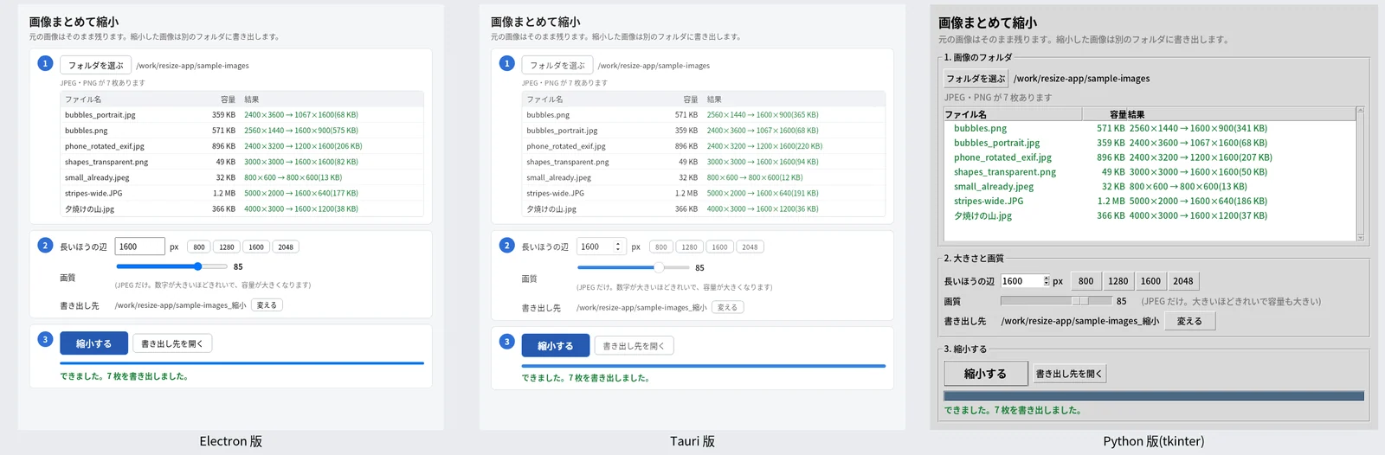Click shapes_transparent.png in the Electron list
This screenshot has width=1385, height=455.
click(x=242, y=162)
